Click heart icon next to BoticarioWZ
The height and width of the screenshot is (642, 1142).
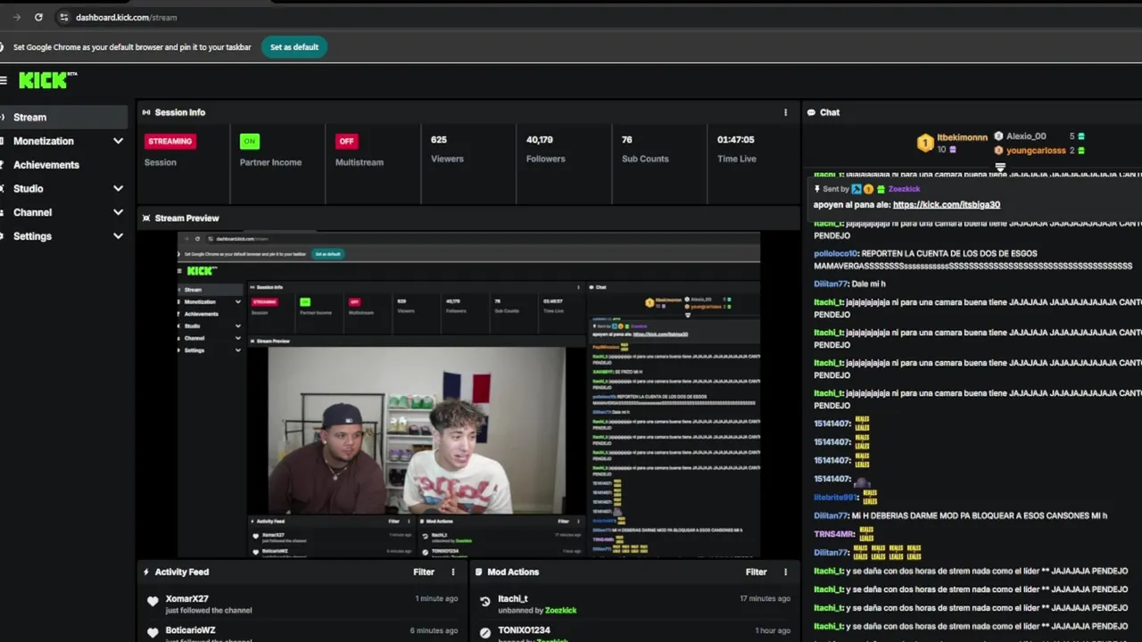(x=153, y=632)
